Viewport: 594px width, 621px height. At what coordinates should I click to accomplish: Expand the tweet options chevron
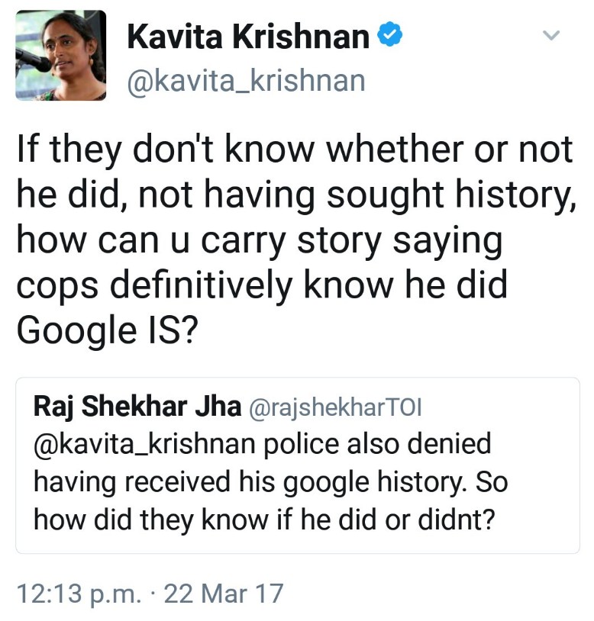550,35
